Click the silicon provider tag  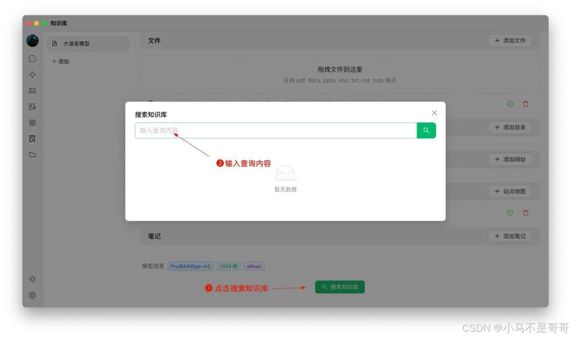[254, 266]
